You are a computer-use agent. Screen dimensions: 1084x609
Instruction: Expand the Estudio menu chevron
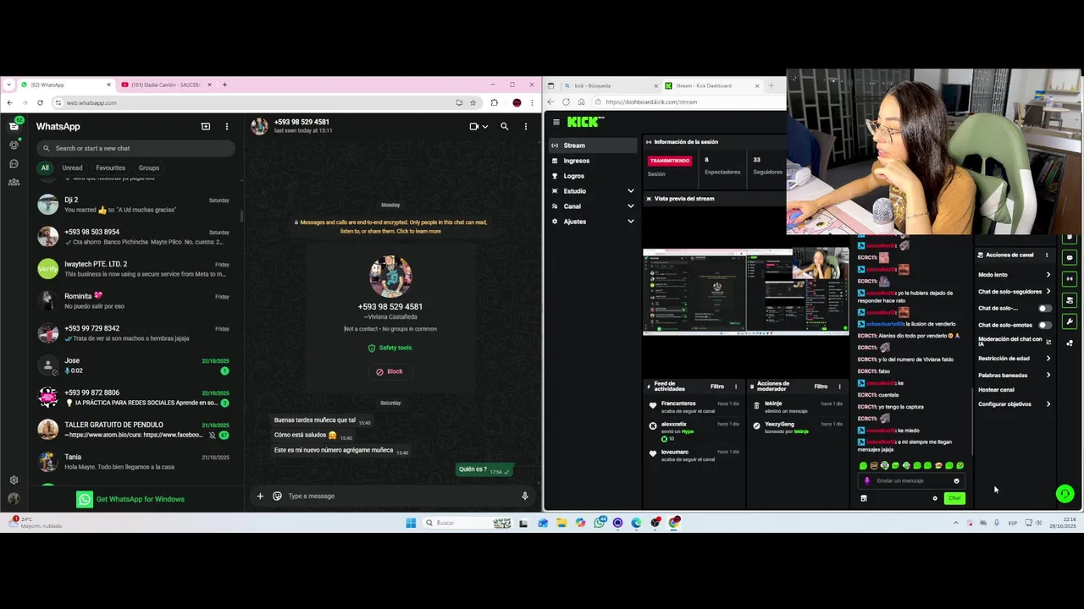630,191
